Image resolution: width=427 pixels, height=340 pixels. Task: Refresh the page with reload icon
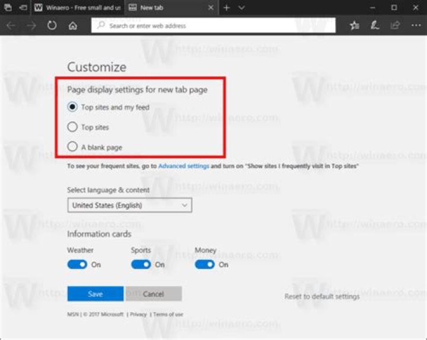click(x=52, y=25)
